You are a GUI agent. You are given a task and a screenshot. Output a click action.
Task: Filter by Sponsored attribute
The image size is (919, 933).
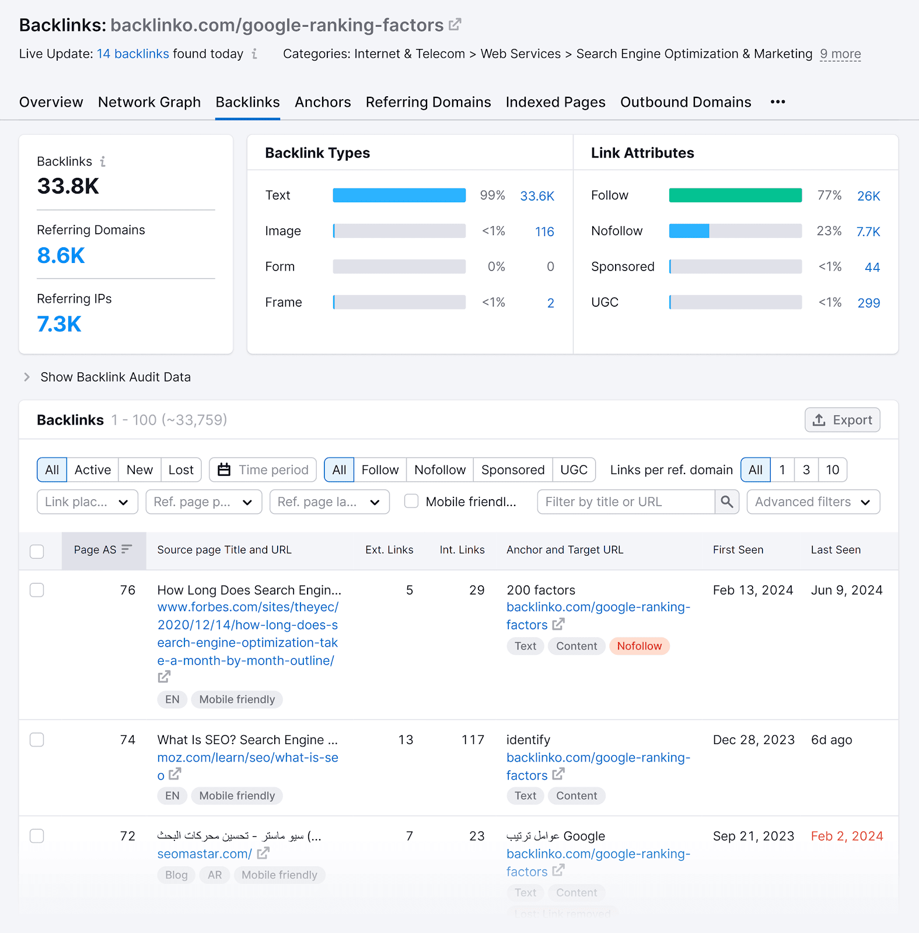(513, 470)
